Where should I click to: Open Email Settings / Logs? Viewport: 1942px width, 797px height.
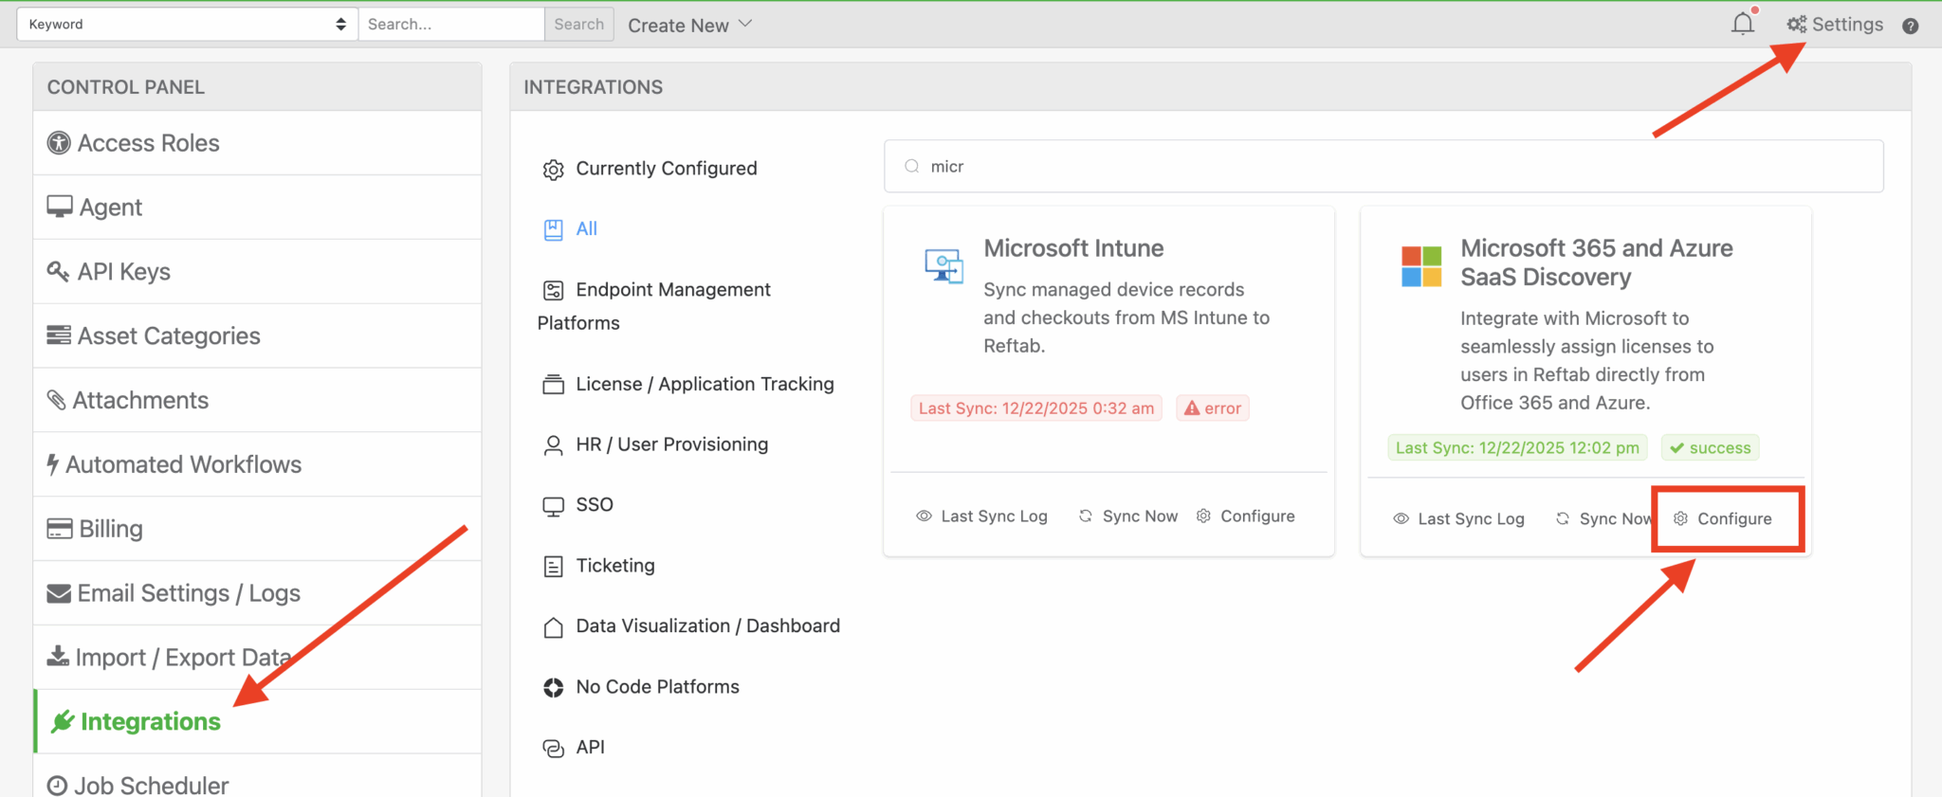click(x=257, y=593)
